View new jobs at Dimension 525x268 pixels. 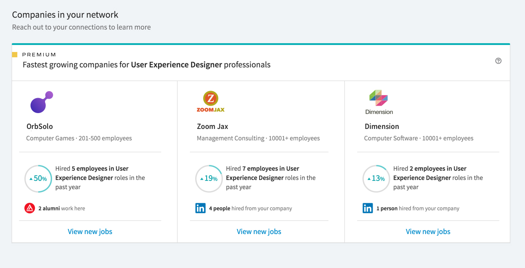(x=428, y=231)
